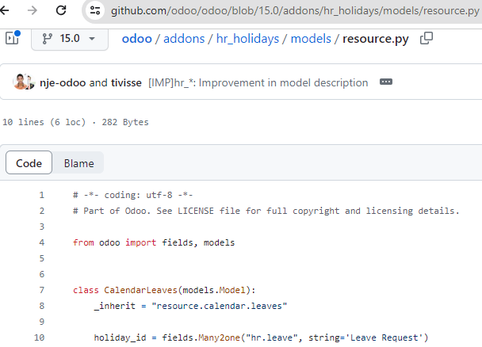Go to the models folder breadcrumb

(311, 39)
